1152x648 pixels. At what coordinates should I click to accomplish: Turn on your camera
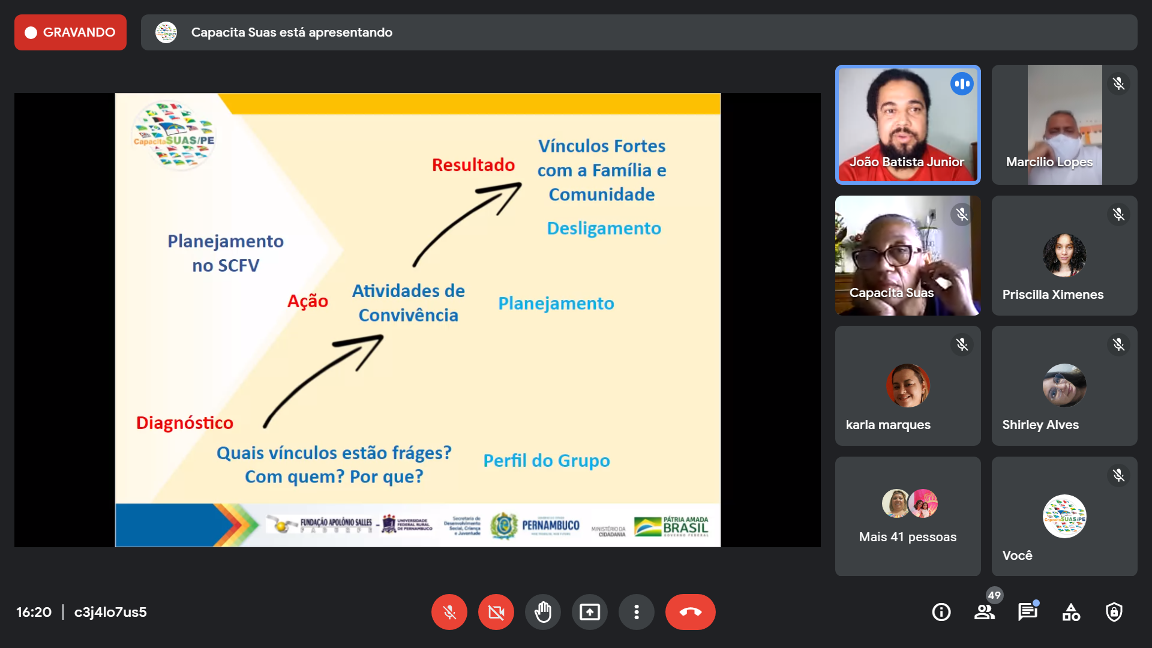coord(496,612)
